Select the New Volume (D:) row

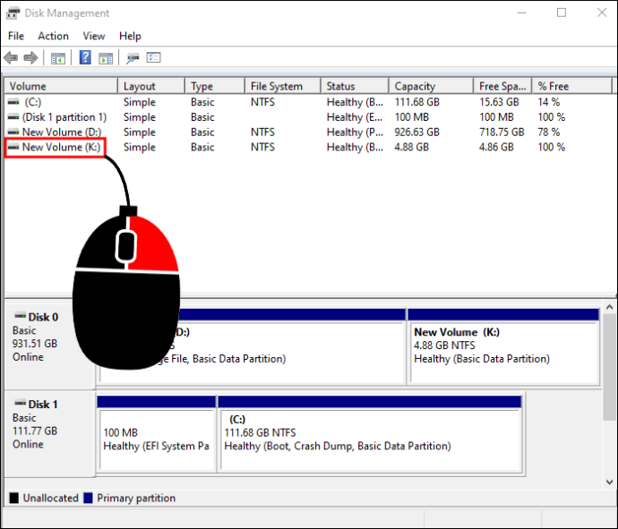[x=62, y=132]
